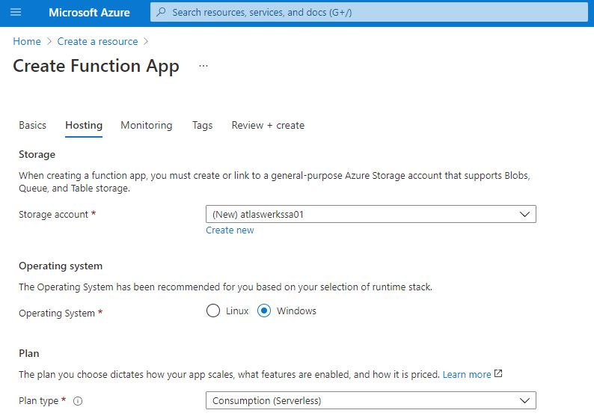Click the Home breadcrumb link
The height and width of the screenshot is (419, 594).
27,41
